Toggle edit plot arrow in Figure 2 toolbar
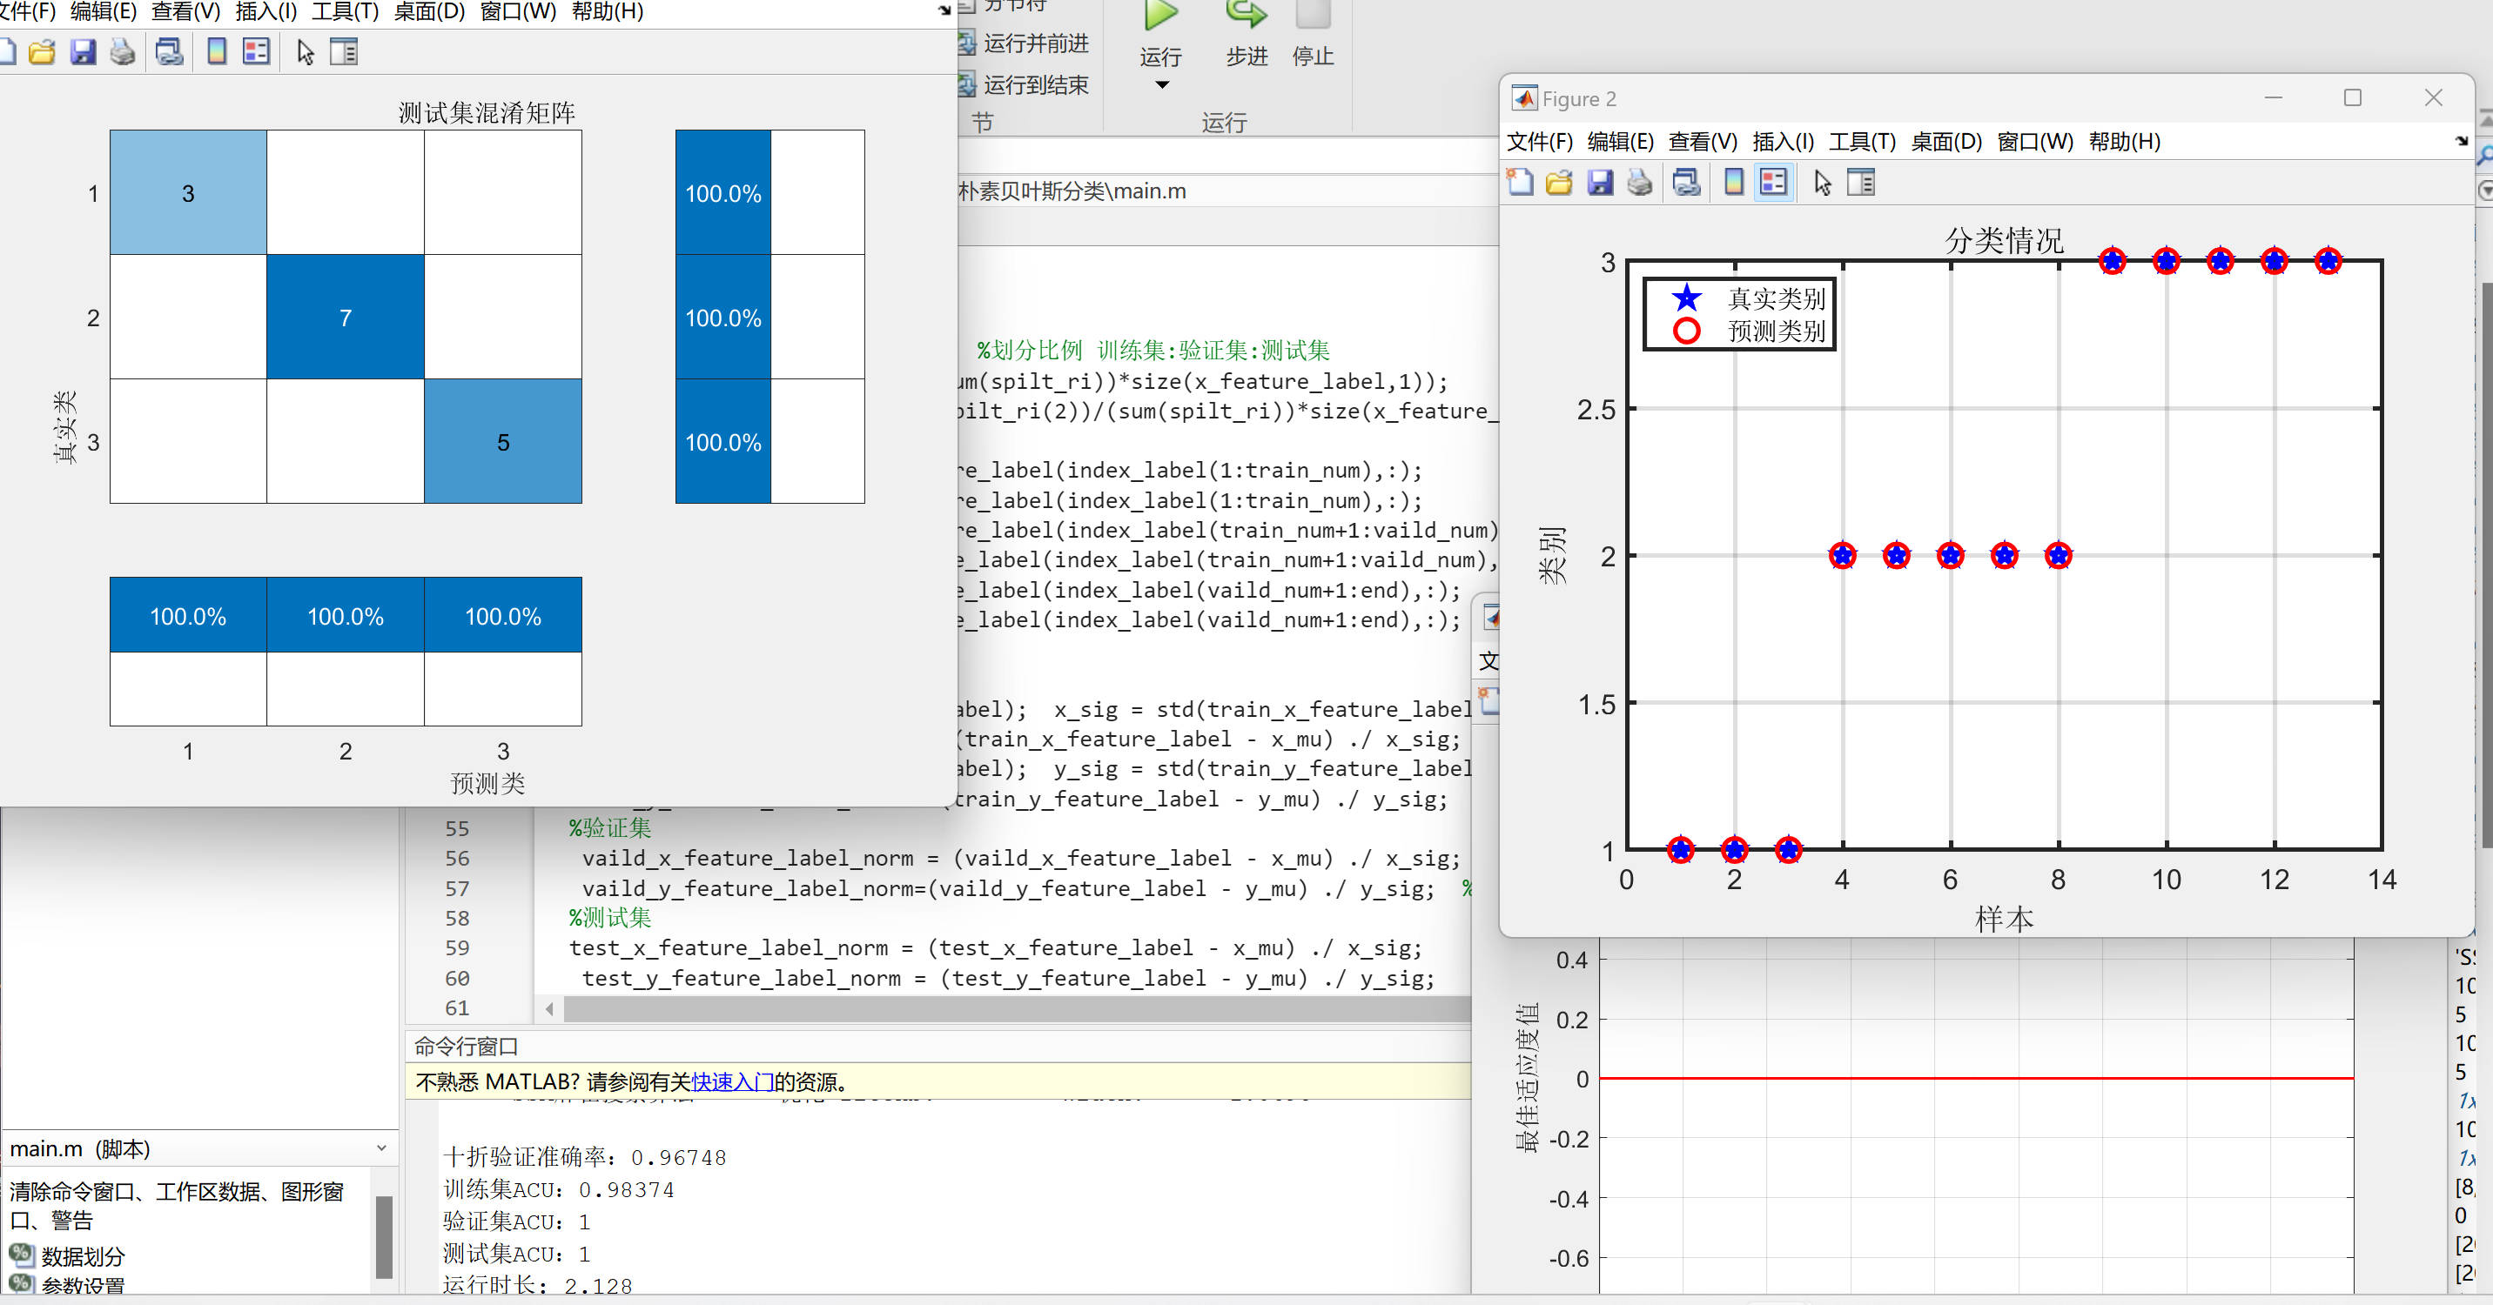 click(x=1824, y=182)
